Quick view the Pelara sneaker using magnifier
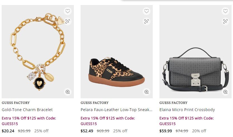This screenshot has height=137, width=233. tap(146, 92)
